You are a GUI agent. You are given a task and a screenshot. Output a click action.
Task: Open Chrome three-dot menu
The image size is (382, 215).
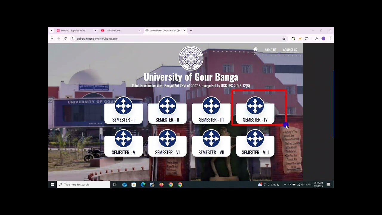coord(330,39)
